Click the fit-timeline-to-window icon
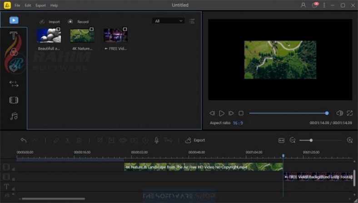Screen dimensions: 358x203 coord(281,140)
